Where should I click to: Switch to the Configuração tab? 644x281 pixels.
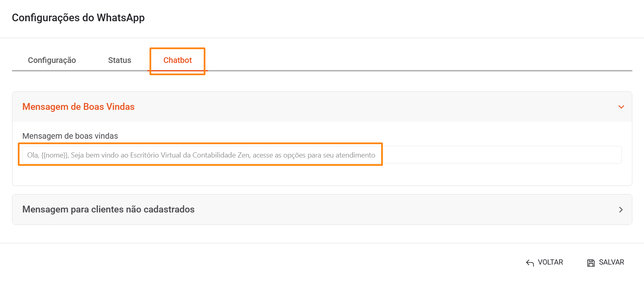pos(52,60)
